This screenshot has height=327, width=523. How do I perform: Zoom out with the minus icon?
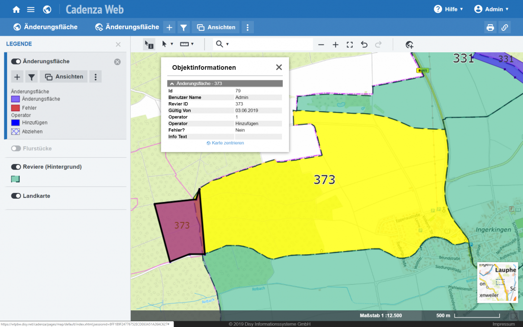coord(321,45)
